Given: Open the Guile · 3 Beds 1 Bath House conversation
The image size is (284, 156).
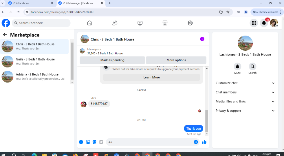Looking at the screenshot, I should 34,62.
